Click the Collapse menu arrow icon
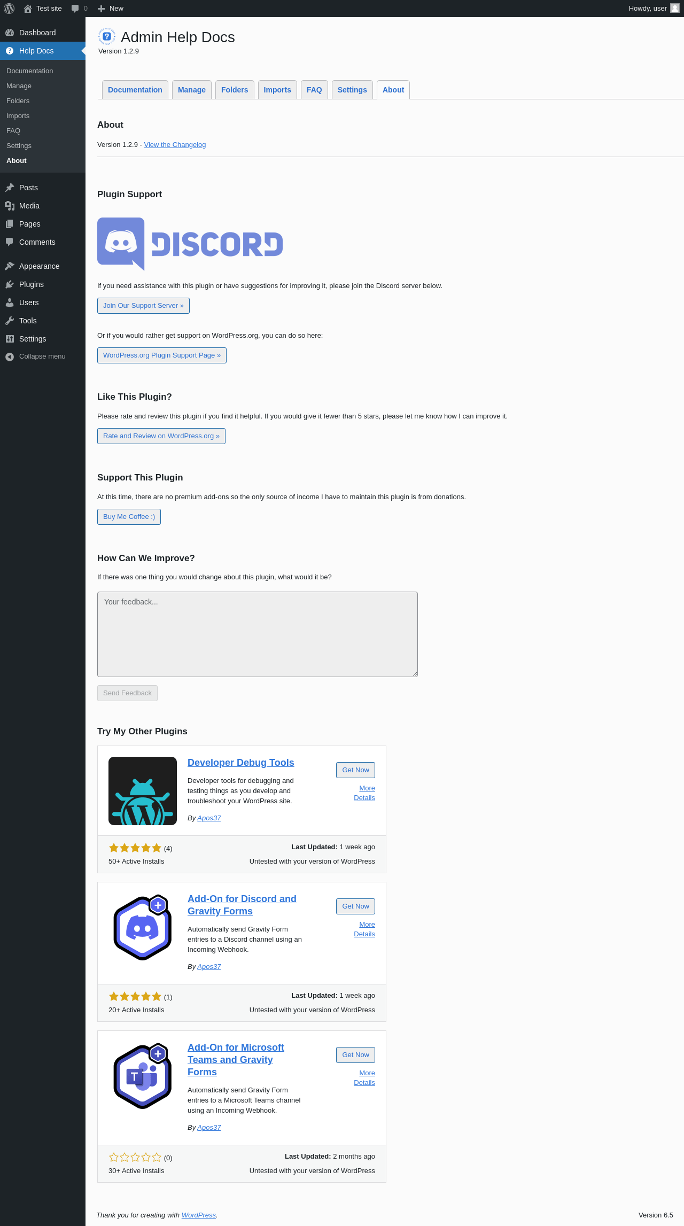 (10, 356)
